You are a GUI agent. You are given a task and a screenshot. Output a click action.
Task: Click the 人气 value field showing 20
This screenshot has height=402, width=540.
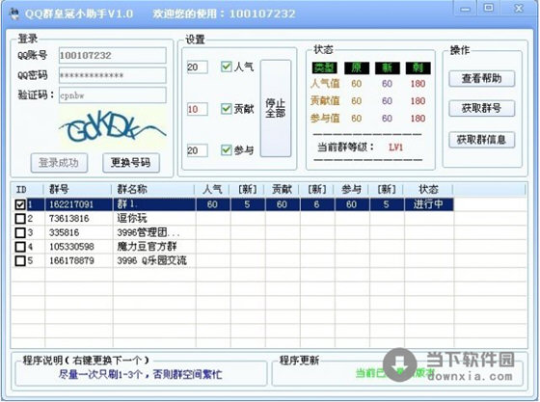[x=198, y=67]
